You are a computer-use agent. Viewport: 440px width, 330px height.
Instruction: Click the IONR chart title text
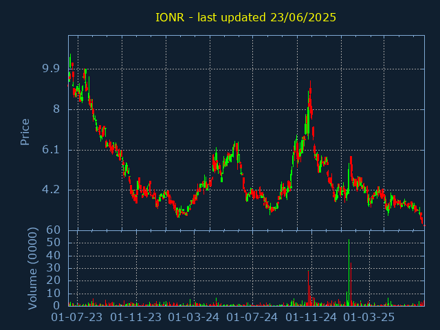click(x=245, y=17)
